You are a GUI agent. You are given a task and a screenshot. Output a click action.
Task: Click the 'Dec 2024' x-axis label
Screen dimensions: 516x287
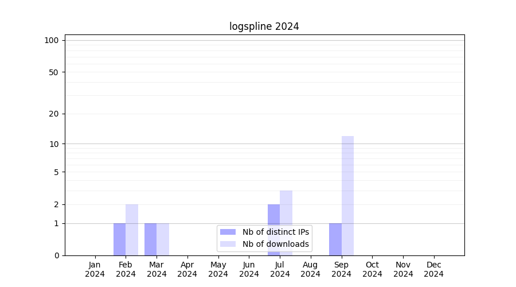point(433,269)
